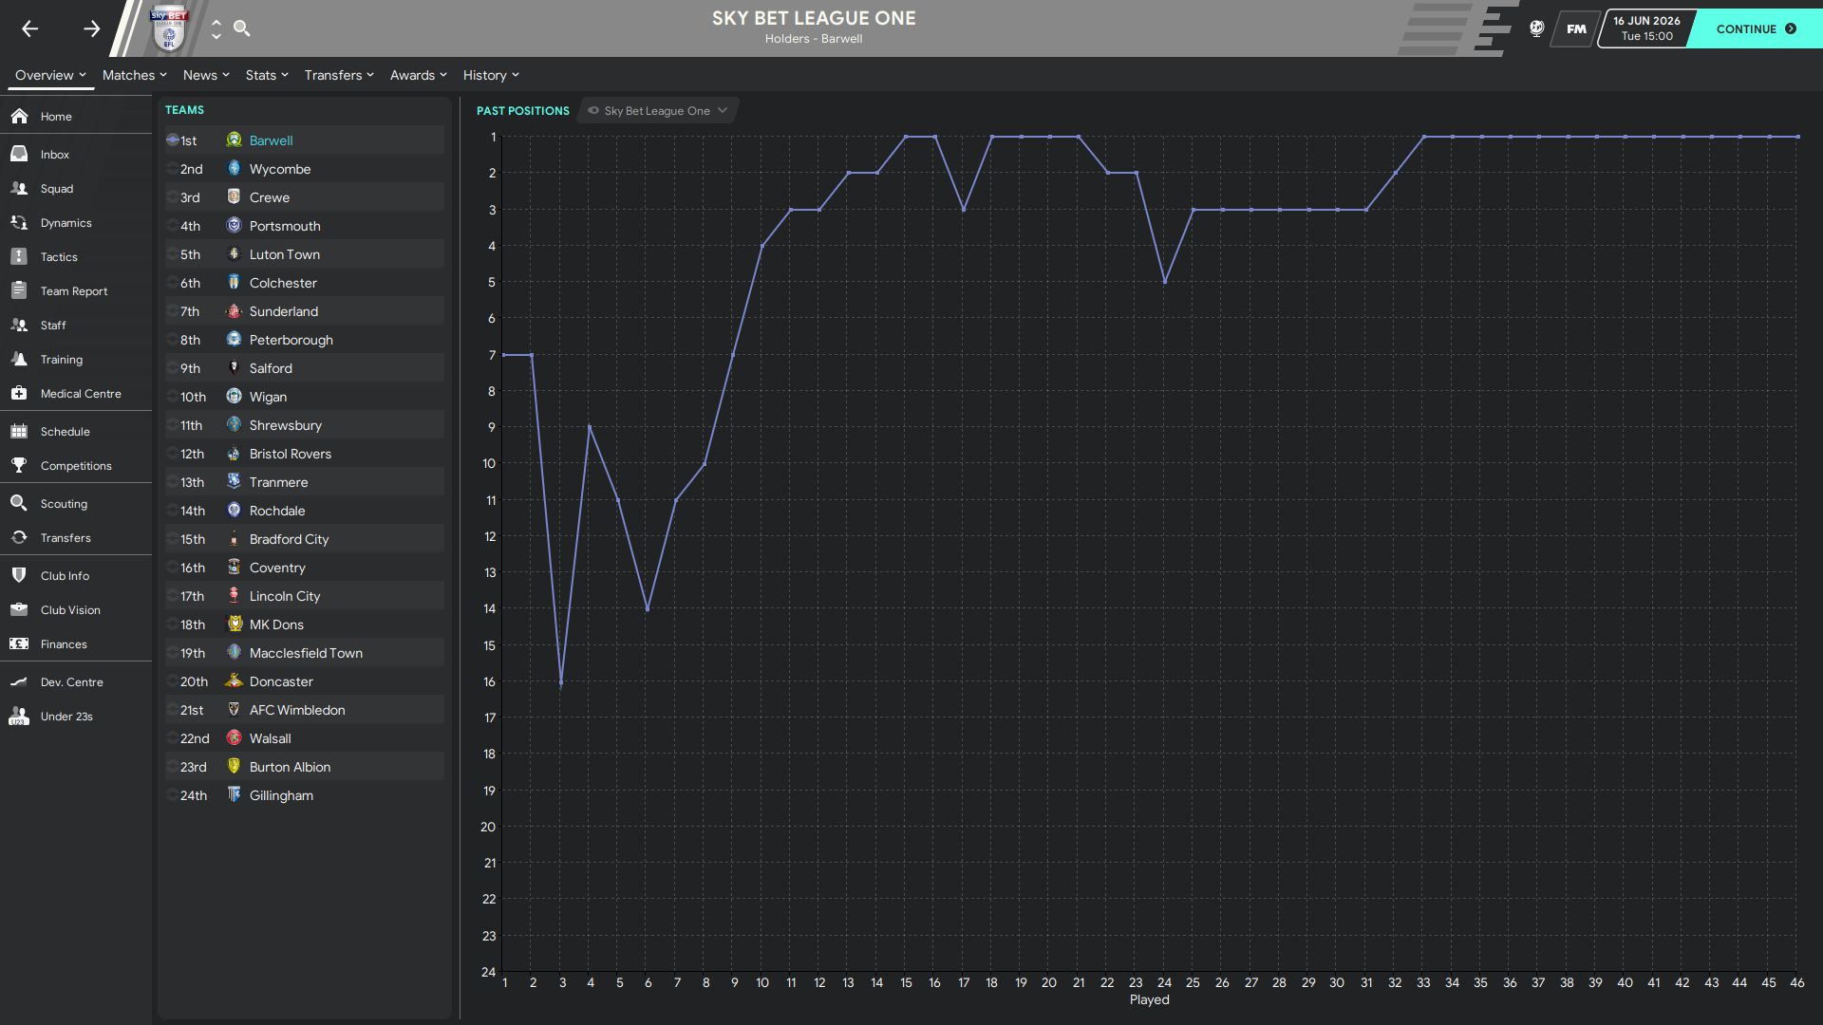This screenshot has width=1823, height=1025.
Task: Open the Dev. Centre sidebar icon
Action: tap(19, 681)
